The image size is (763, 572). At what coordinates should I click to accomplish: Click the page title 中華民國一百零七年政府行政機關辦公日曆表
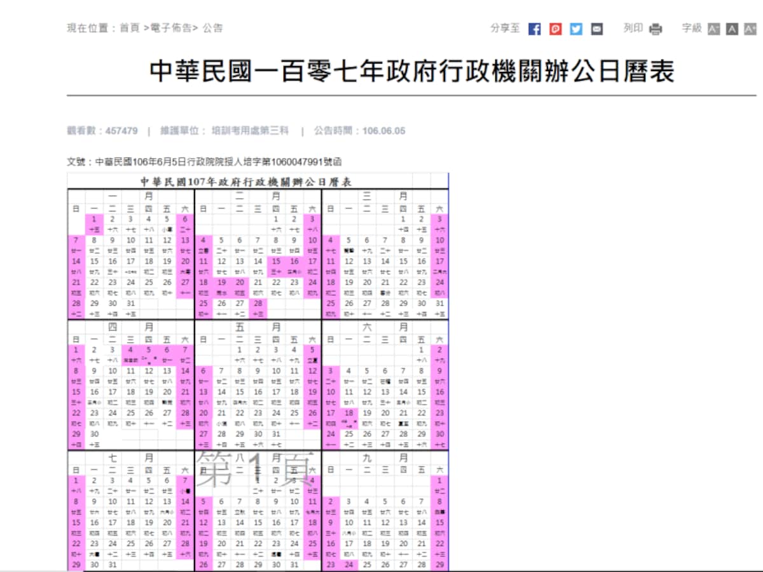click(x=412, y=72)
